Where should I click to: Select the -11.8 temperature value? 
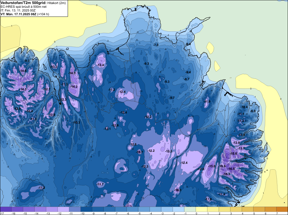(208, 199)
